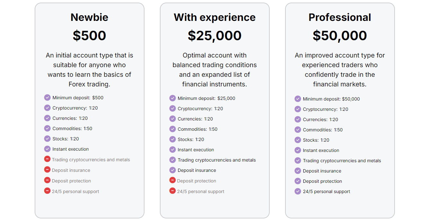Click the checkmark icon beside Newbie Minimum deposit
This screenshot has width=427, height=221.
click(47, 97)
